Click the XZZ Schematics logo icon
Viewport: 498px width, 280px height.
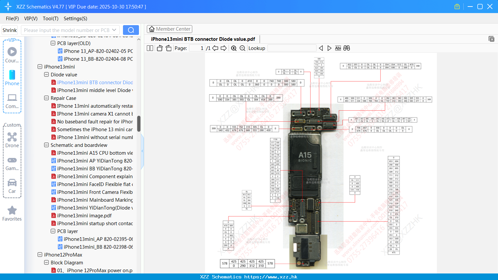[x=8, y=7]
